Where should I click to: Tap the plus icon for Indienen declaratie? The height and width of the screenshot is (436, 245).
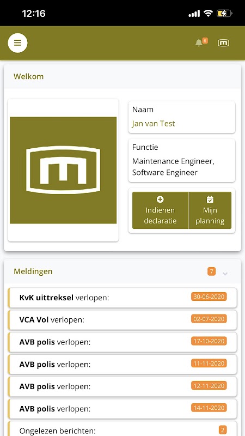click(x=160, y=199)
